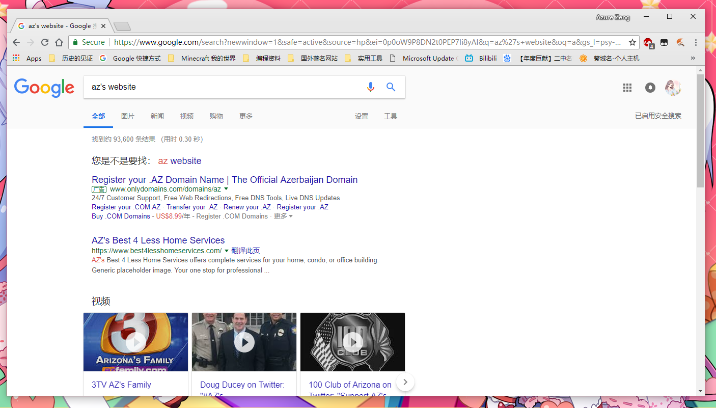Open the 【年度巨献】二中 bookmark
Viewport: 716px width, 408px height.
coord(538,58)
